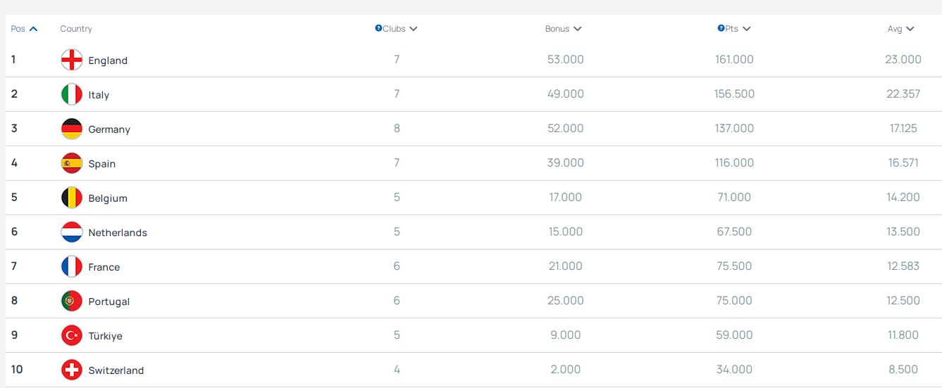Click the Clubs column help icon
The width and height of the screenshot is (942, 388).
pos(378,29)
